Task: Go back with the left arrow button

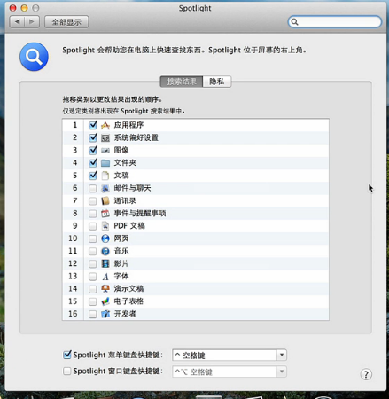Action: click(x=17, y=22)
